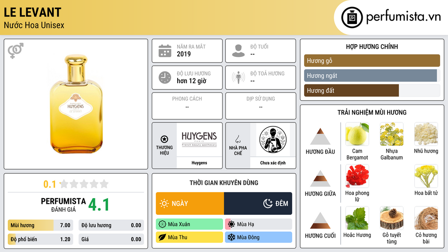Image resolution: width=448 pixels, height=252 pixels.
Task: Click the perfumer illustration Chưa xác định
Action: (273, 140)
